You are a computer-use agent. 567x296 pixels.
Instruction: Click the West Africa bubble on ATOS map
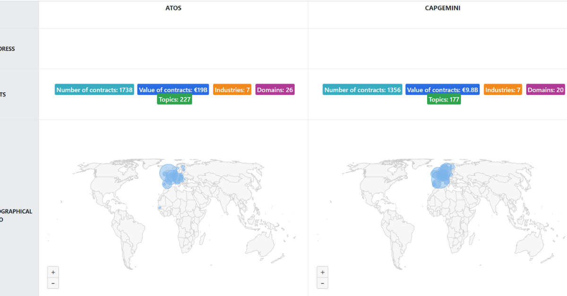(160, 208)
